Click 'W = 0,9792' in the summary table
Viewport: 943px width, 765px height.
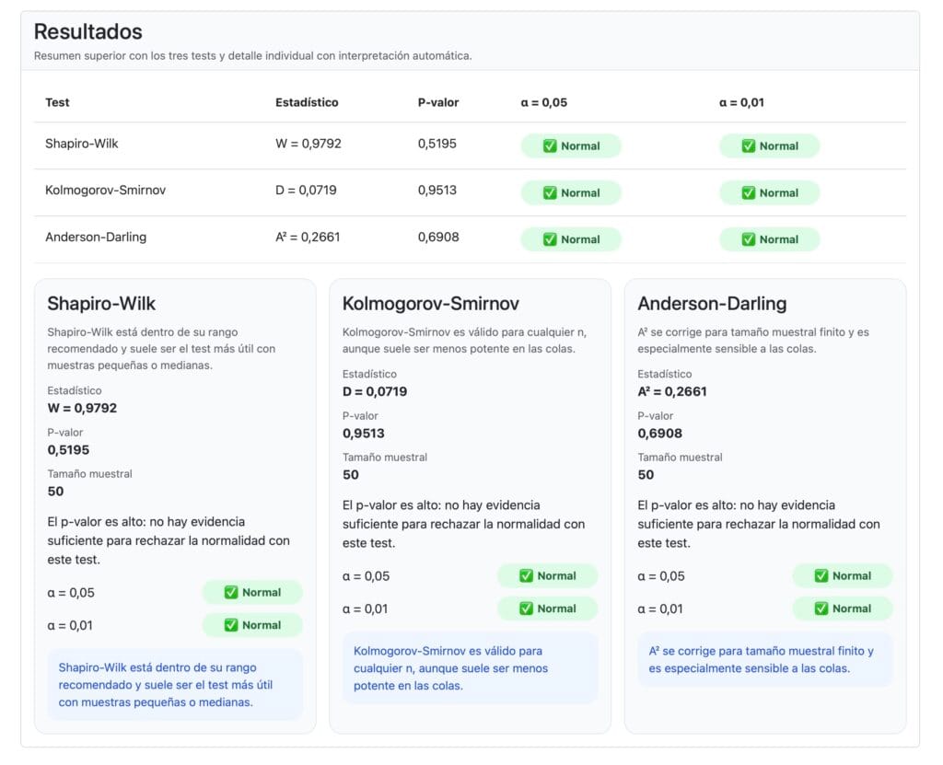tap(309, 144)
